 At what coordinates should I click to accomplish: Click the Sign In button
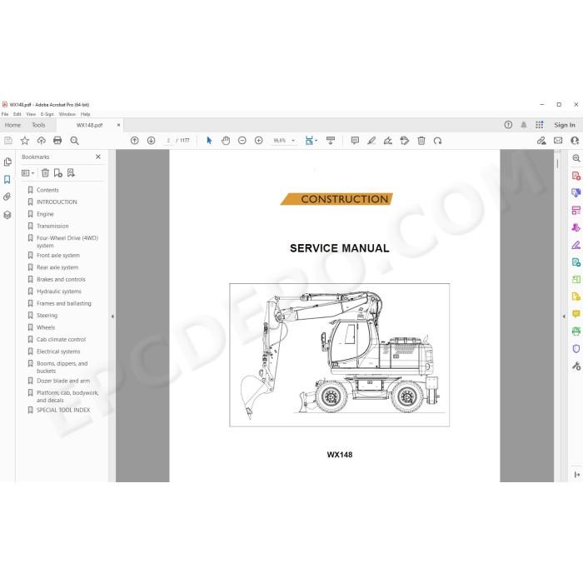565,125
